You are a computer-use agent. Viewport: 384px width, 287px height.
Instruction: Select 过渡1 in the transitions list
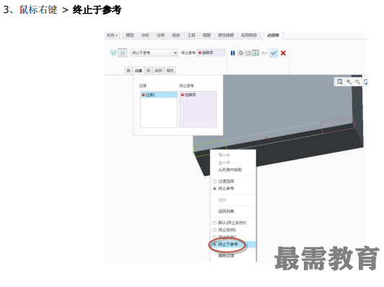(159, 95)
